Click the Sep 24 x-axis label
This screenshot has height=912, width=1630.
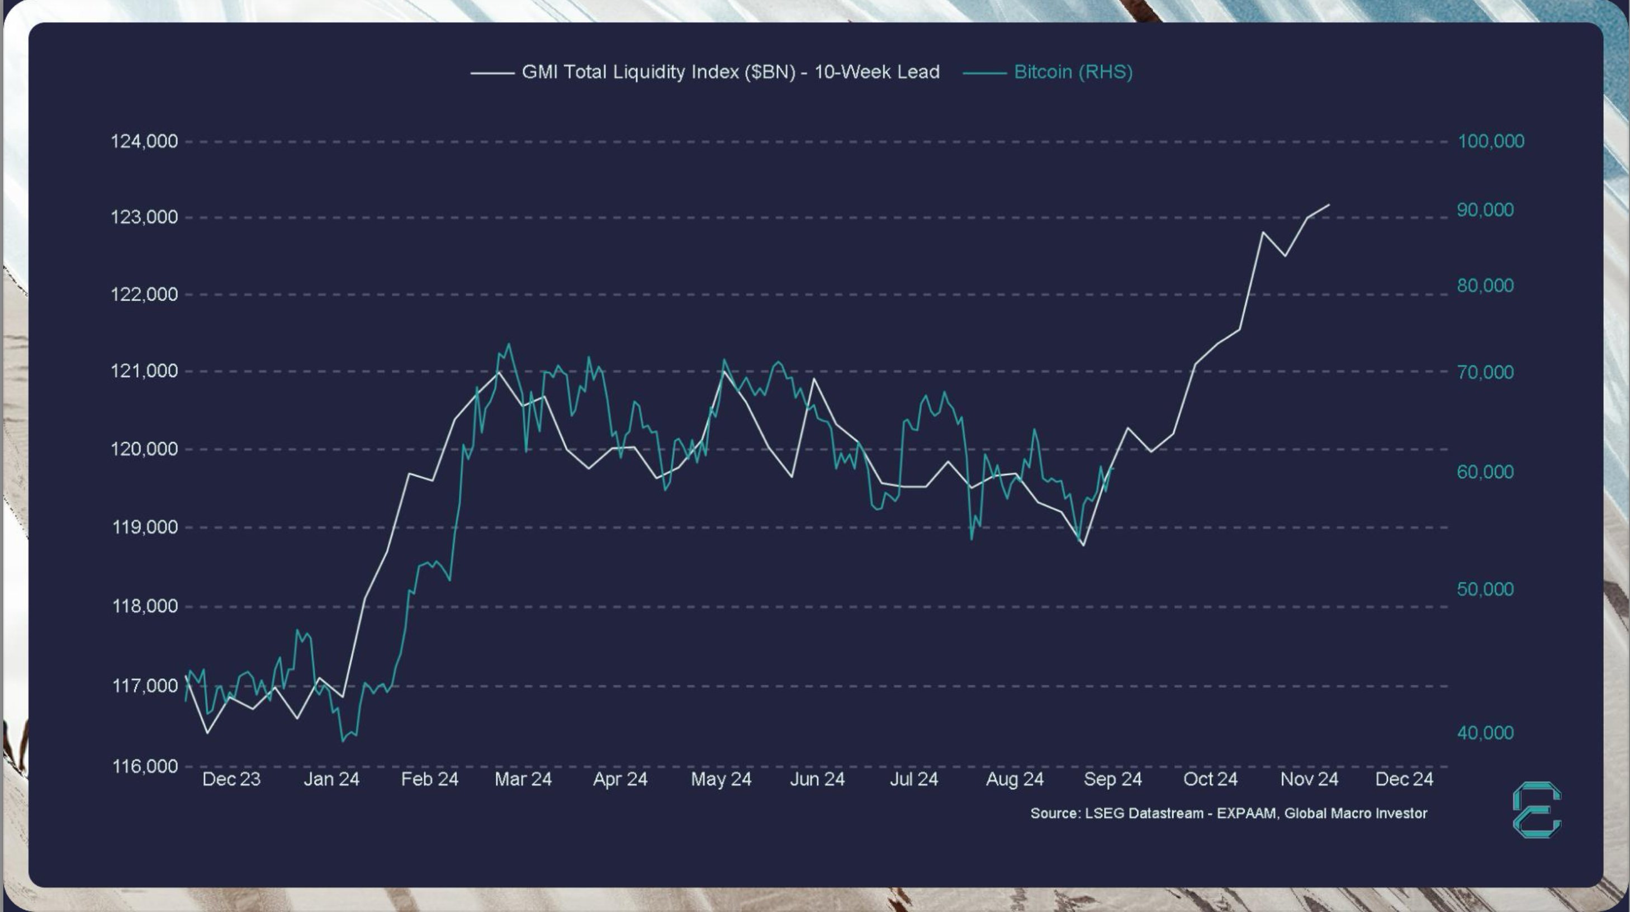[x=1112, y=779]
